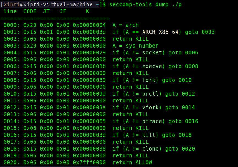Click 'return KILL' in line 0007
The image size is (238, 167).
(x=131, y=73)
